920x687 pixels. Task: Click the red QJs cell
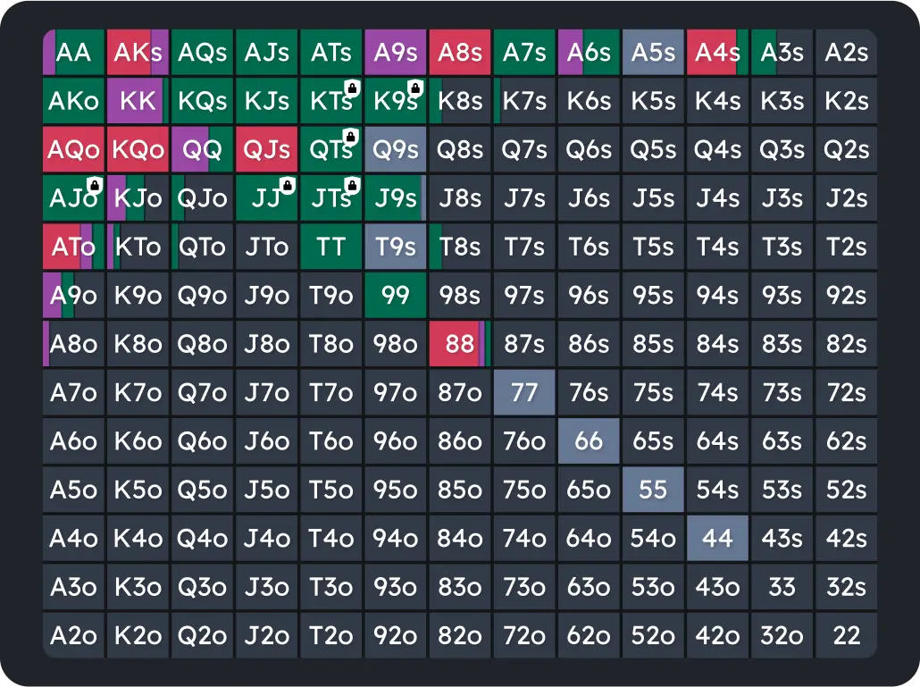point(266,149)
